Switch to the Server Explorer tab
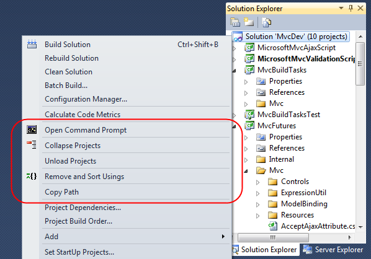 pyautogui.click(x=333, y=250)
